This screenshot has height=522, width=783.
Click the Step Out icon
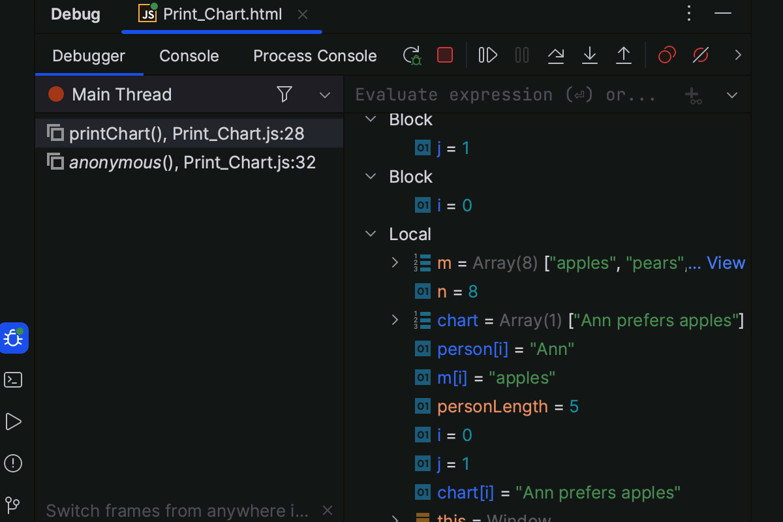point(624,55)
